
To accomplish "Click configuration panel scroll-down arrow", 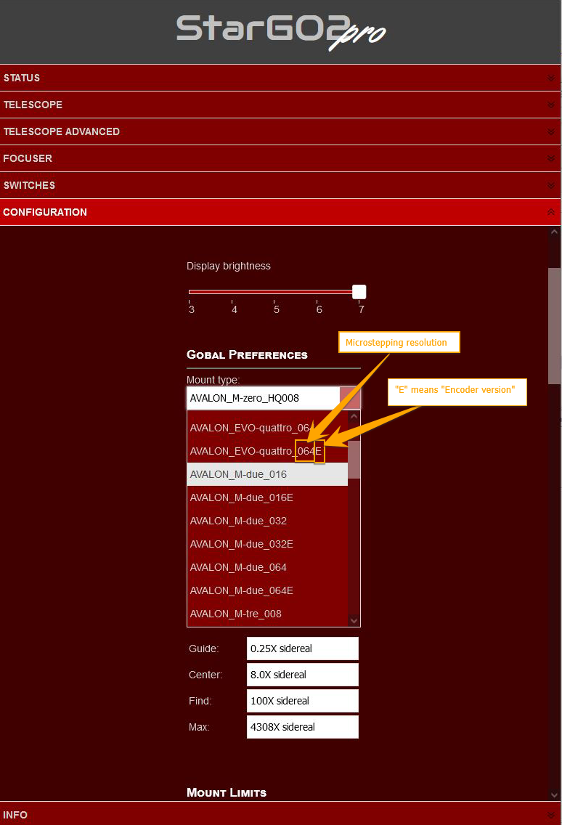I will click(x=554, y=795).
